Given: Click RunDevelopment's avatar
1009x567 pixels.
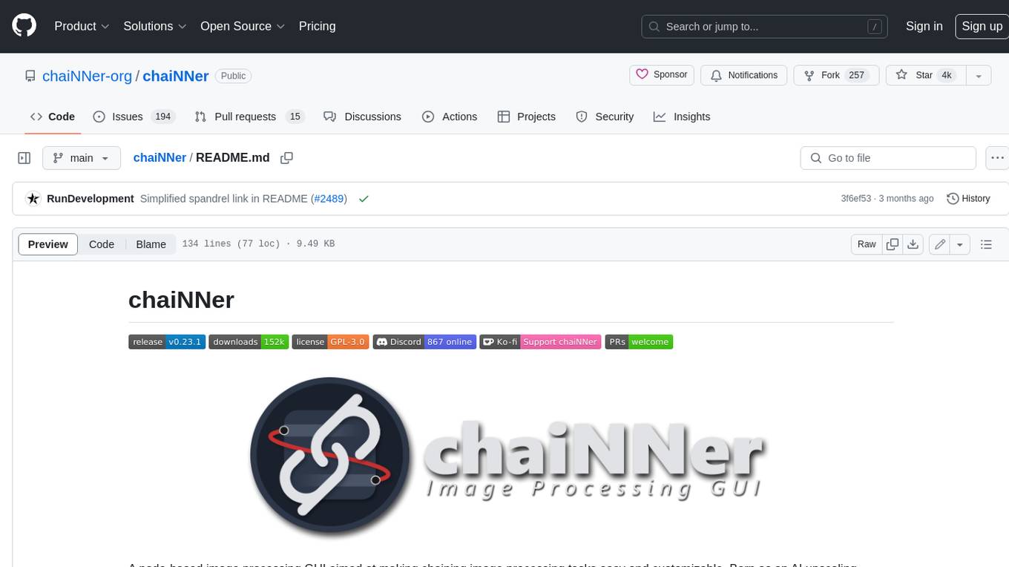Looking at the screenshot, I should coord(33,199).
